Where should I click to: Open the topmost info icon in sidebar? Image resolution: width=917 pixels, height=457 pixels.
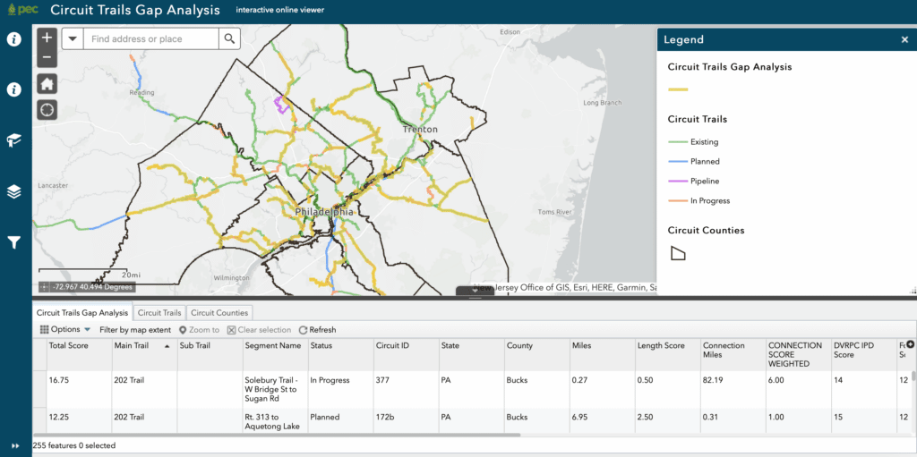pyautogui.click(x=14, y=39)
